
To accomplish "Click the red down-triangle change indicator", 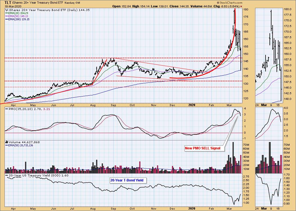I will (241, 6).
